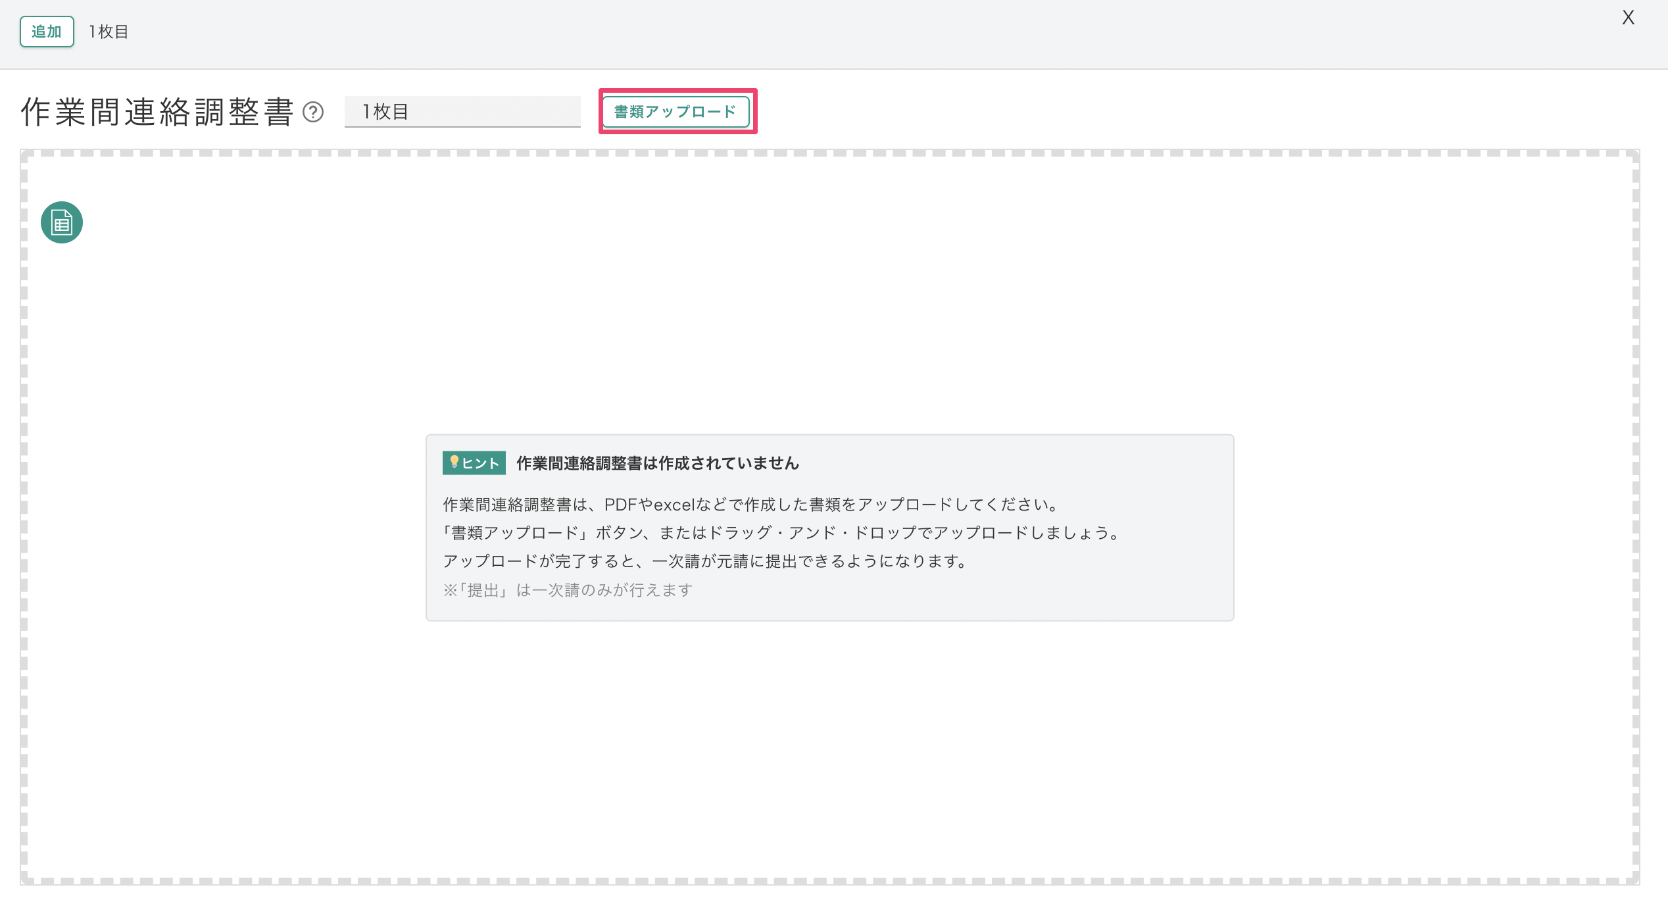This screenshot has width=1668, height=904.
Task: Click the X icon to close the dialog
Action: click(x=1628, y=18)
